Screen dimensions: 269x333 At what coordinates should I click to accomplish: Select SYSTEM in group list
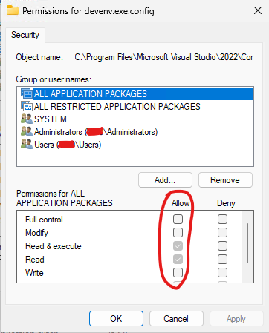pyautogui.click(x=51, y=119)
